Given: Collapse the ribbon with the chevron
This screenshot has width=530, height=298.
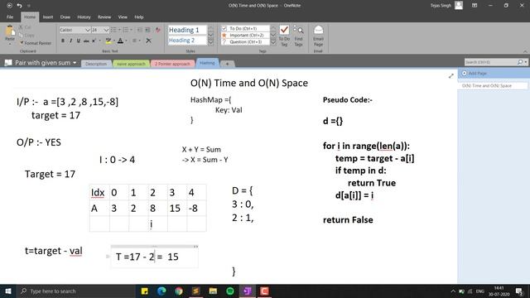Looking at the screenshot, I should click(525, 51).
